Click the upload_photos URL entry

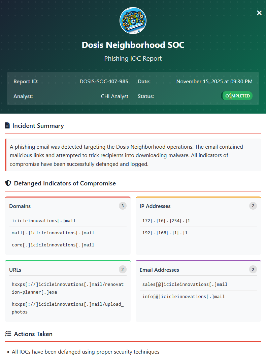(x=68, y=308)
